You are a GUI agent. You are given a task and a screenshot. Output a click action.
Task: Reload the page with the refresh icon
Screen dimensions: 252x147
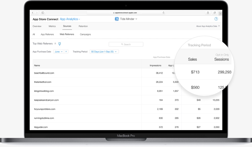click(x=163, y=13)
